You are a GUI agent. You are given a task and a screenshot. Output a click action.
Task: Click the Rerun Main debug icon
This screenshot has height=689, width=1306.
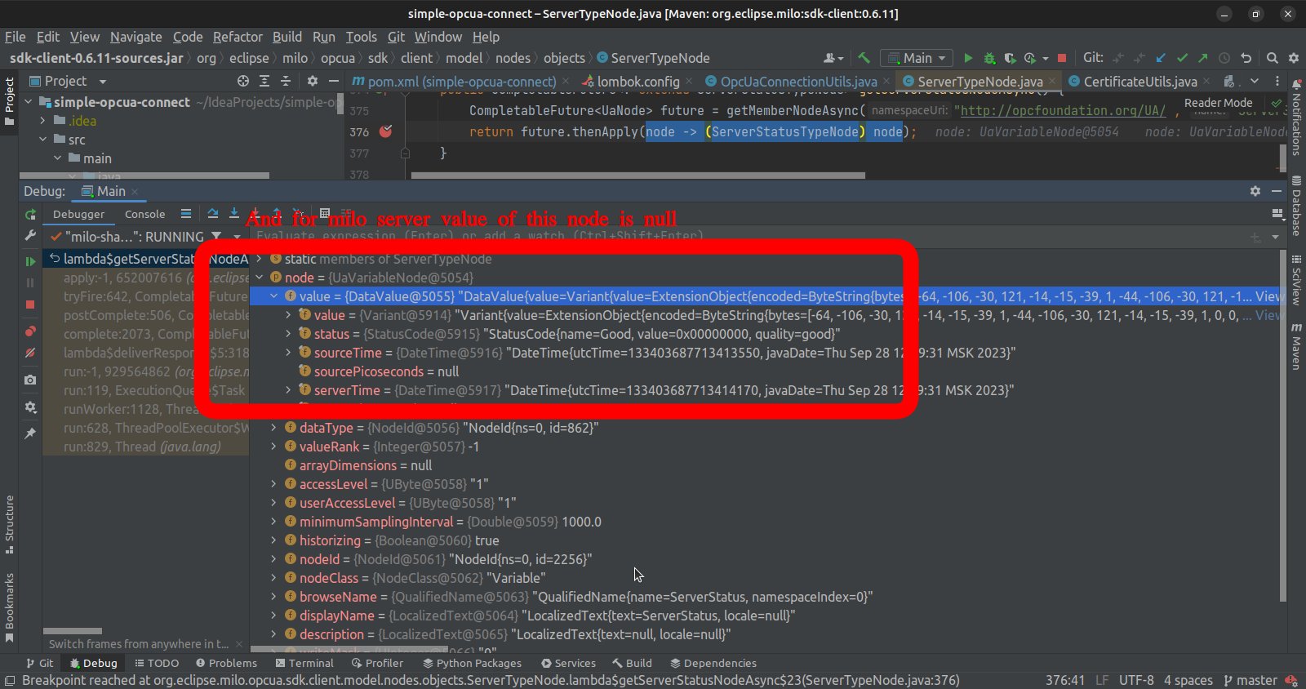(x=30, y=215)
